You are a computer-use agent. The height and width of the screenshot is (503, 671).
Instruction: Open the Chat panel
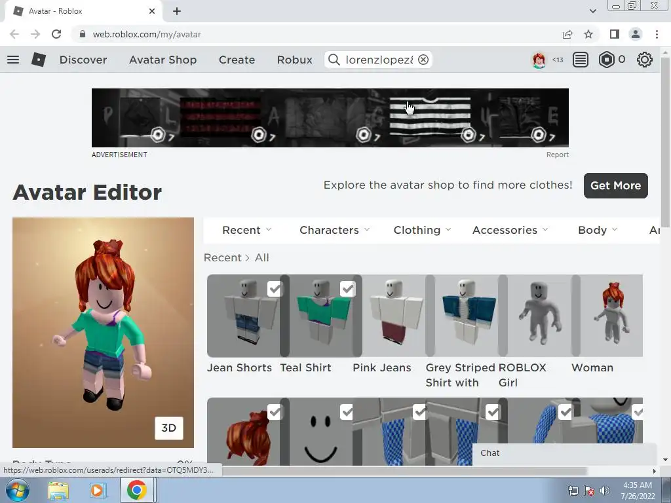(564, 453)
